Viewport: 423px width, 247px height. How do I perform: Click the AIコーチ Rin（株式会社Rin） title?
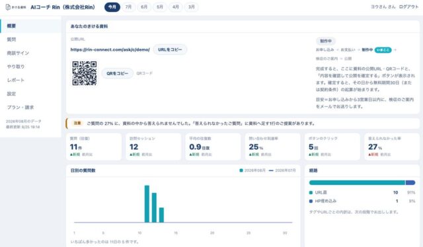point(63,7)
